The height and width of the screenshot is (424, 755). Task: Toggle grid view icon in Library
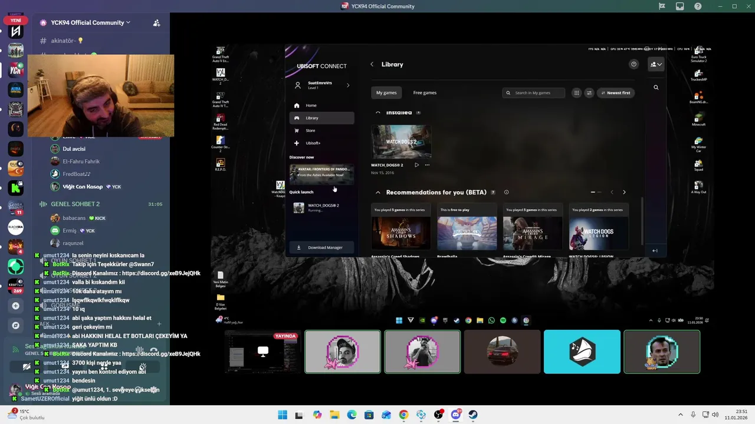coord(576,92)
